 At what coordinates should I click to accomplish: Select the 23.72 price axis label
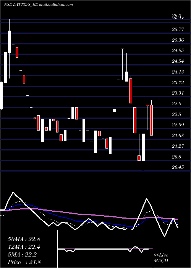tap(178, 83)
